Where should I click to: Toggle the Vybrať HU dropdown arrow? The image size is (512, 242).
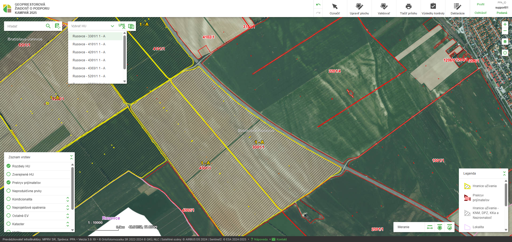coord(112,26)
